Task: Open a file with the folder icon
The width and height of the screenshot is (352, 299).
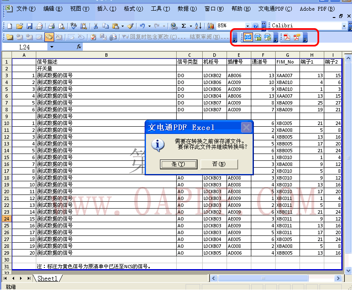Action: tap(20, 26)
